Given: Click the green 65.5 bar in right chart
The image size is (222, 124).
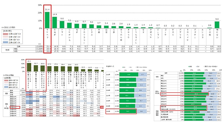Looking at the screenshot, I should click(196, 94).
